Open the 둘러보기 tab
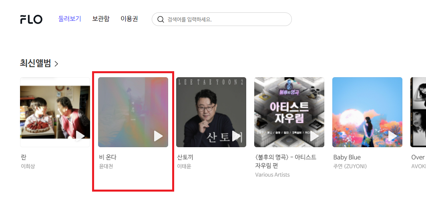426x200 pixels. pyautogui.click(x=70, y=19)
